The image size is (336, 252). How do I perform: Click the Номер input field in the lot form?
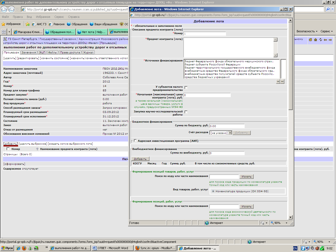click(204, 34)
